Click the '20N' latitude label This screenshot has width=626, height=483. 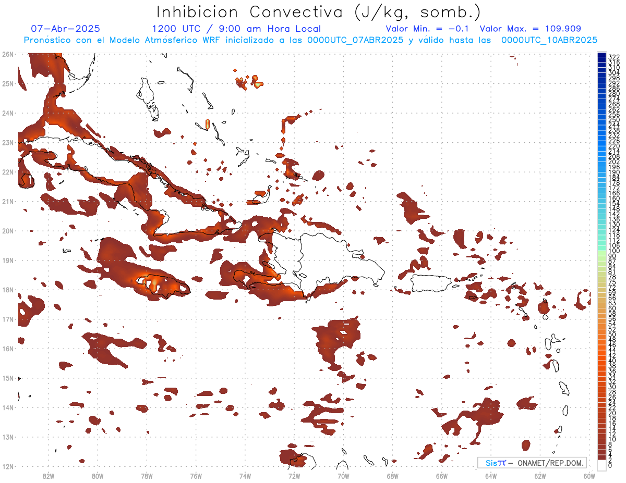8,231
